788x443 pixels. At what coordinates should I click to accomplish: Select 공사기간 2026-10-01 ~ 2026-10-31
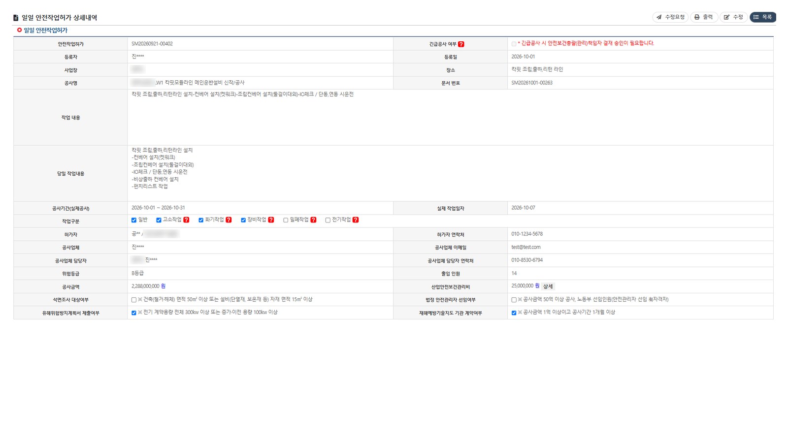tap(158, 208)
